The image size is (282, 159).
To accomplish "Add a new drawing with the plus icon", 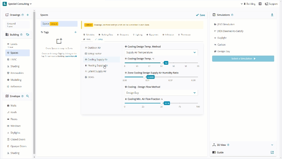I will pos(28,15).
